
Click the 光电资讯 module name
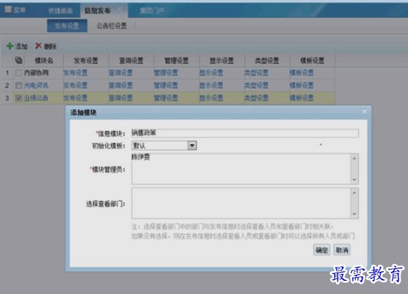pyautogui.click(x=36, y=85)
